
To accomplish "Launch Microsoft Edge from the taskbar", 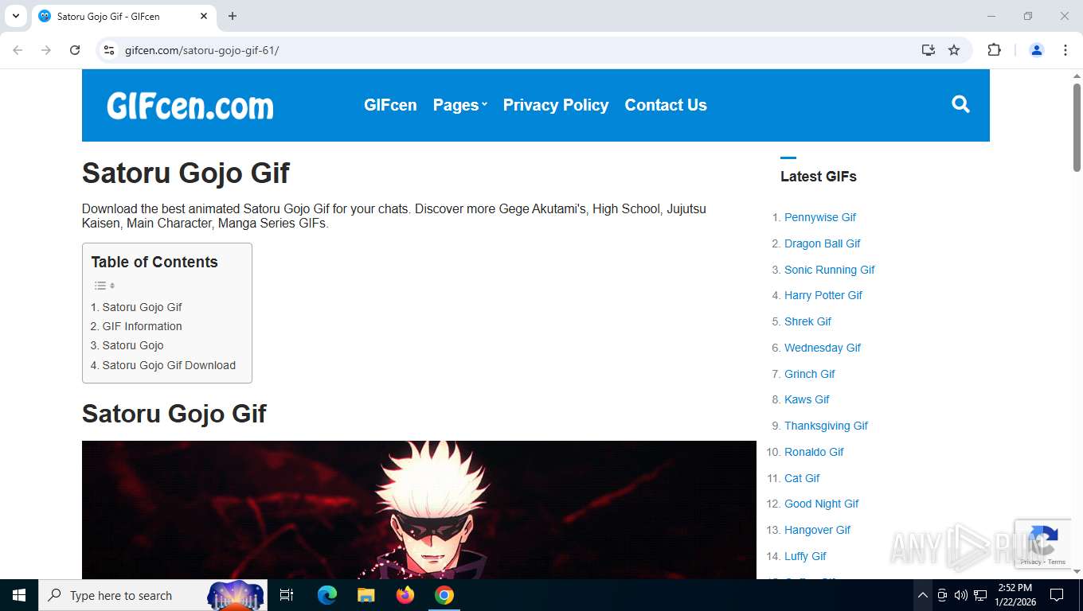I will pos(327,595).
